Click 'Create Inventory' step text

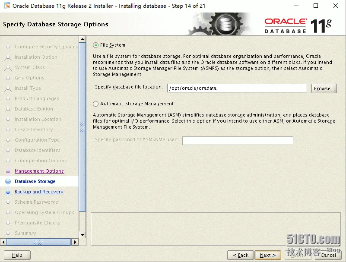click(34, 129)
